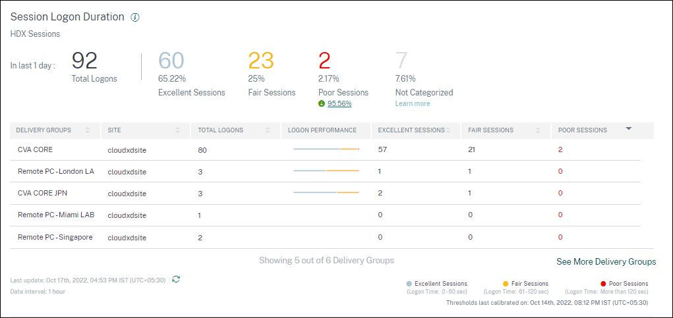The width and height of the screenshot is (673, 318).
Task: Click See More Delivery Groups
Action: pos(606,261)
